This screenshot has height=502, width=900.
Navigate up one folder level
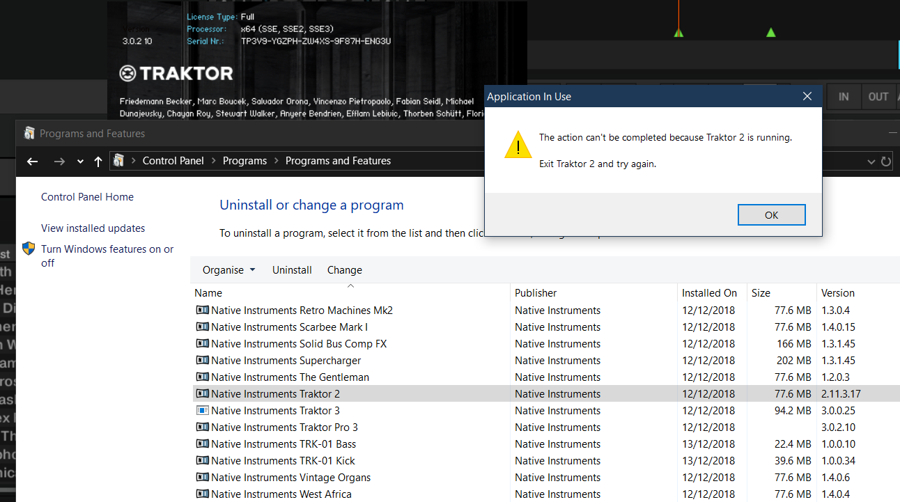click(x=98, y=162)
